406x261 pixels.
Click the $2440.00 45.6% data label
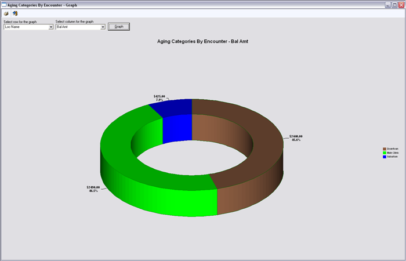click(x=296, y=138)
